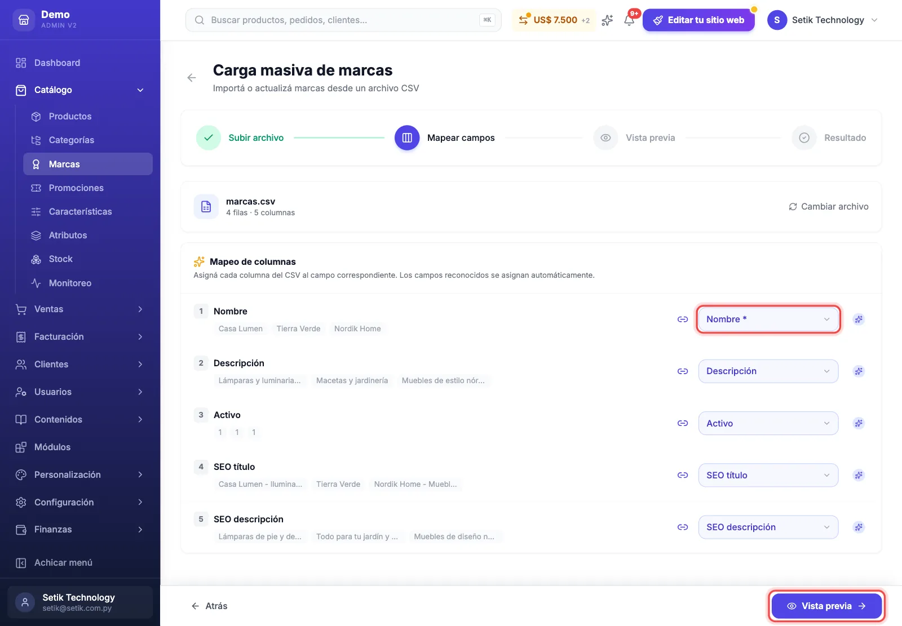
Task: Click the AI suggest icon for Activo row
Action: 859,423
